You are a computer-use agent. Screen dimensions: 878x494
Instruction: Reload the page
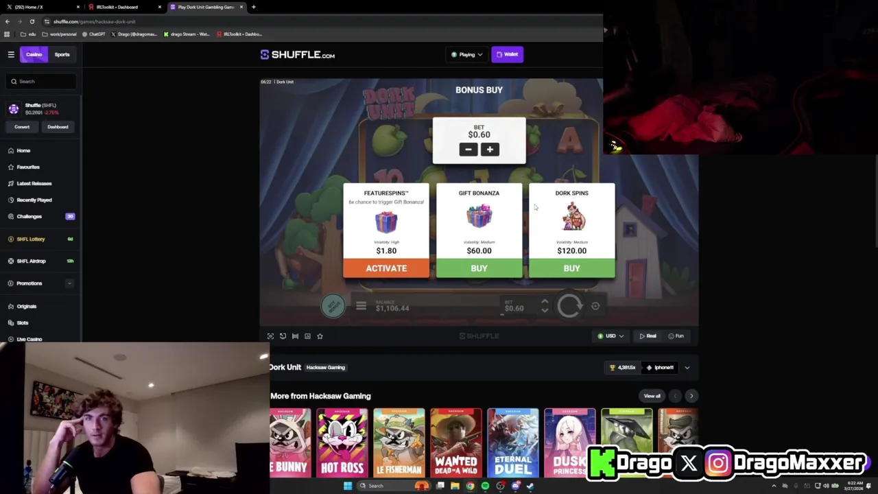tap(32, 21)
